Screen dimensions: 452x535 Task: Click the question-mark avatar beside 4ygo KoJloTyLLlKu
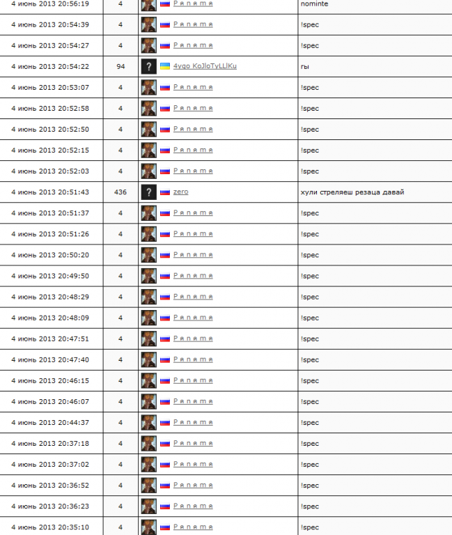coord(148,67)
